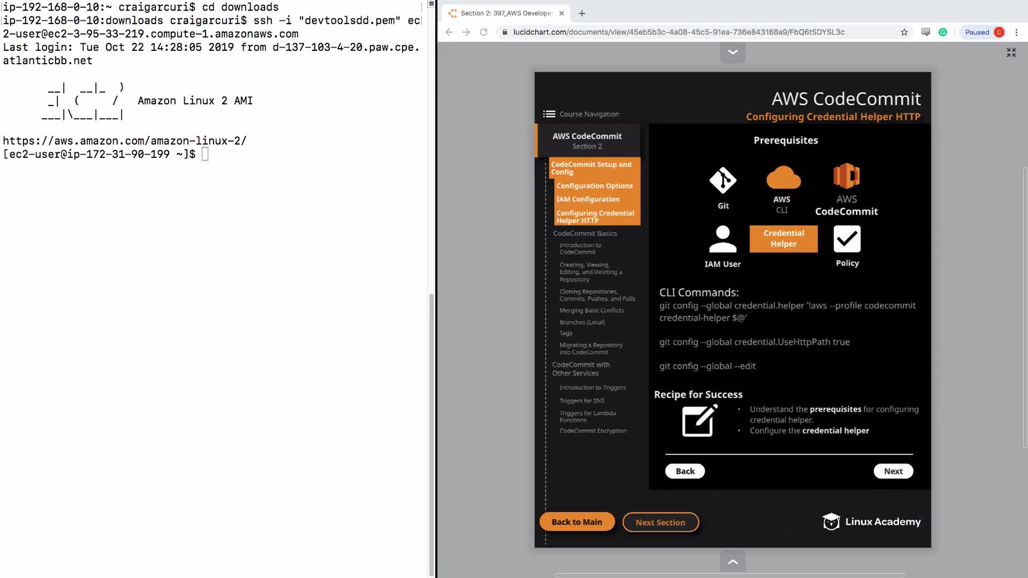Image resolution: width=1028 pixels, height=578 pixels.
Task: Click the Next button
Action: point(893,471)
